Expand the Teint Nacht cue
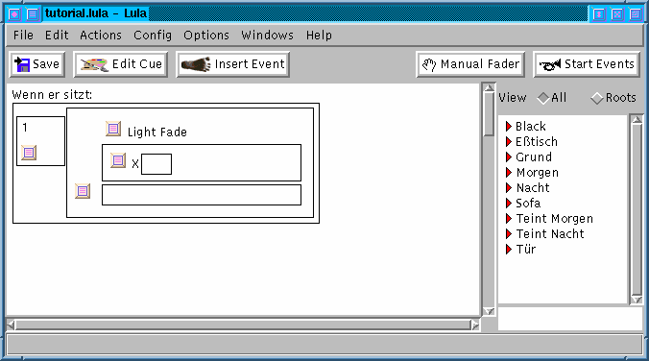Screen dimensions: 649x361 509,233
